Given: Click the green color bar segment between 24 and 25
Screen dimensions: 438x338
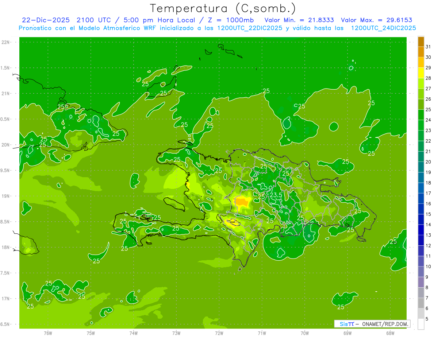Looking at the screenshot, I should click(421, 114).
